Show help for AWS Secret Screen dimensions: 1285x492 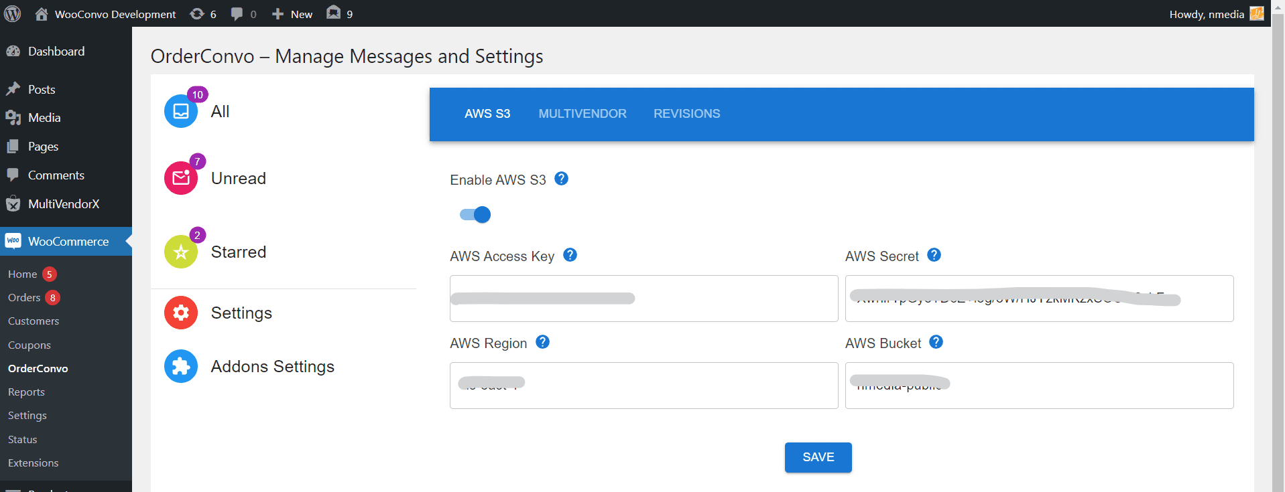click(x=934, y=255)
